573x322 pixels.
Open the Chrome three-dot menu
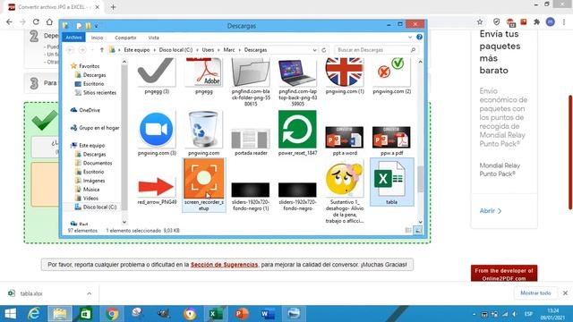(x=564, y=21)
